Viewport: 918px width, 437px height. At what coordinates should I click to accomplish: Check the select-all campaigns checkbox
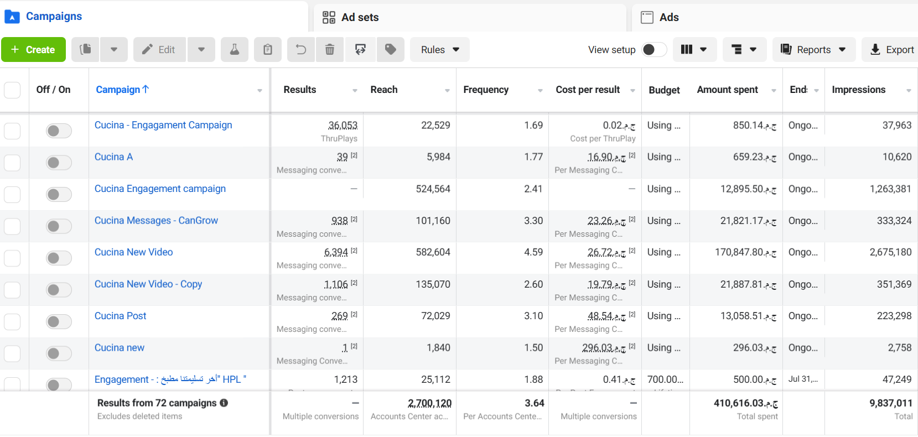(x=12, y=90)
